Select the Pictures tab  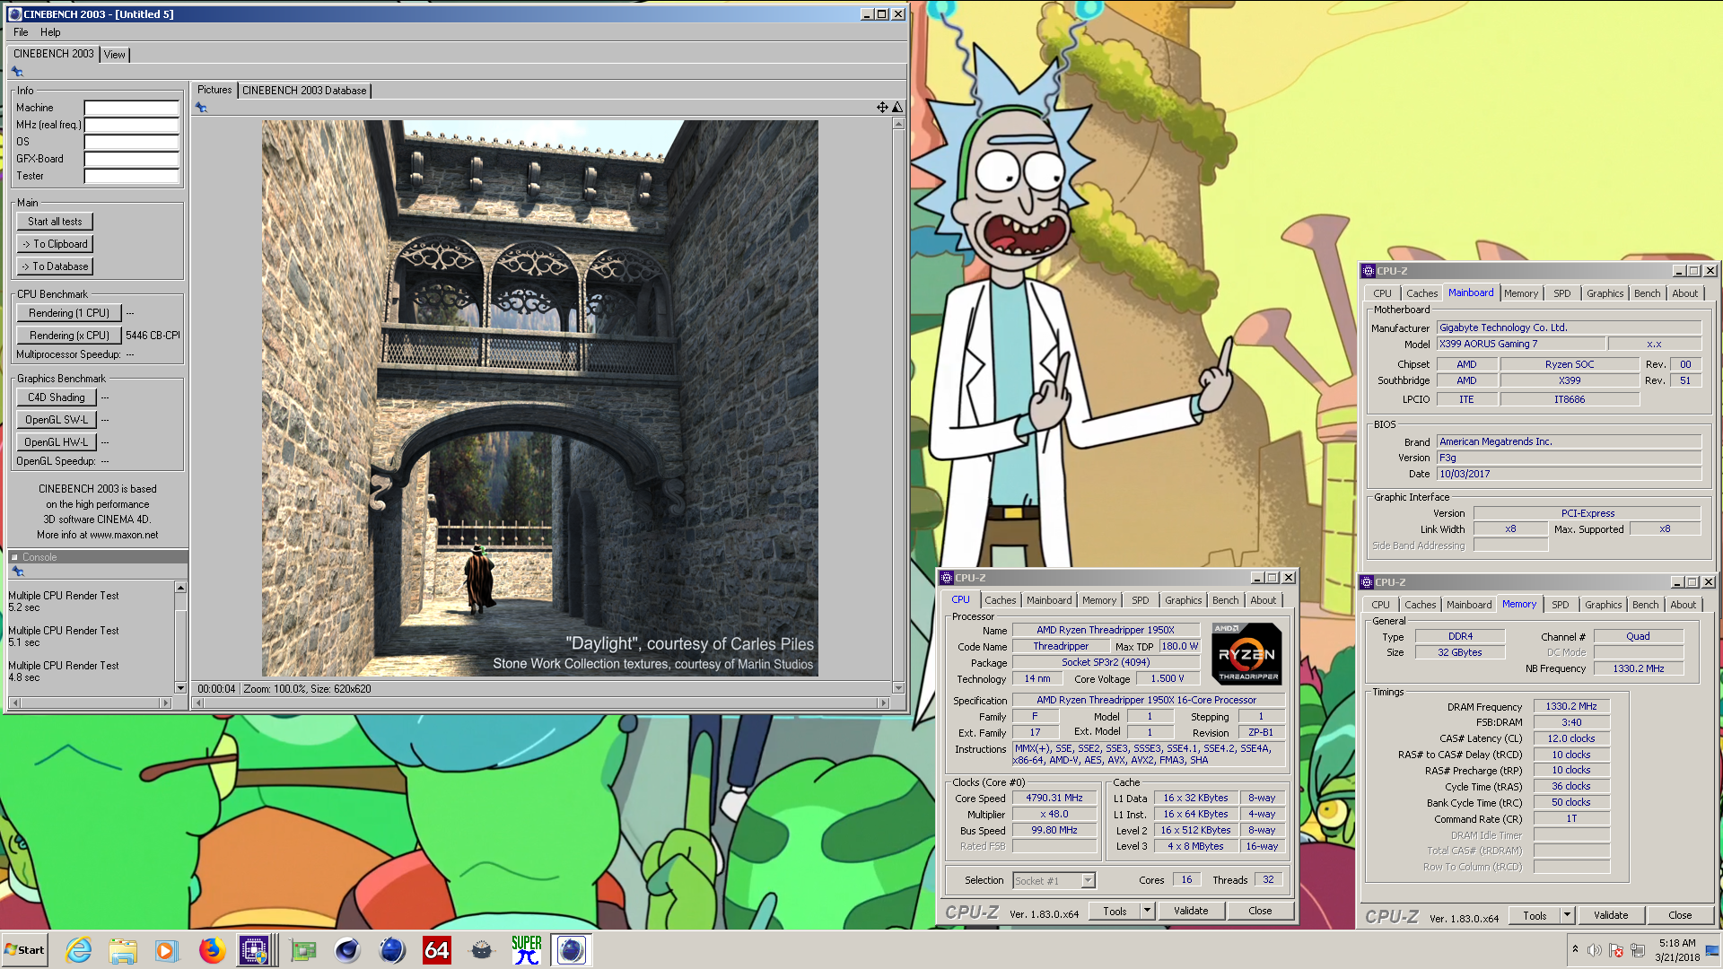(214, 90)
